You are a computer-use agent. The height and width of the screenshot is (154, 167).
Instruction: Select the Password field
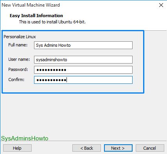pyautogui.click(x=83, y=70)
